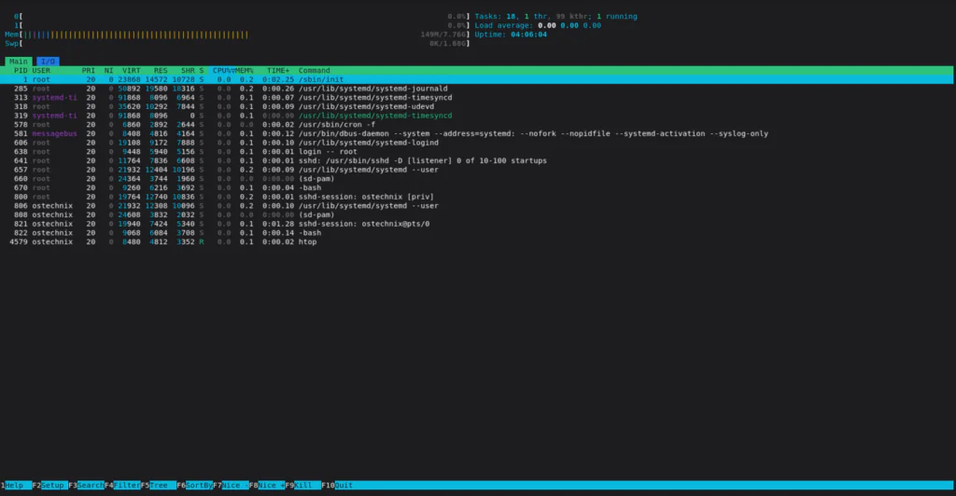This screenshot has width=956, height=496.
Task: Select the /usr/sbin/cron -f process row
Action: click(x=336, y=124)
